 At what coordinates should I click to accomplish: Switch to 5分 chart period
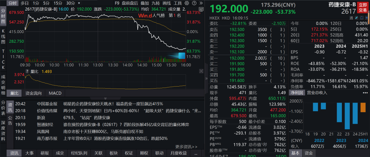[x=47, y=3]
